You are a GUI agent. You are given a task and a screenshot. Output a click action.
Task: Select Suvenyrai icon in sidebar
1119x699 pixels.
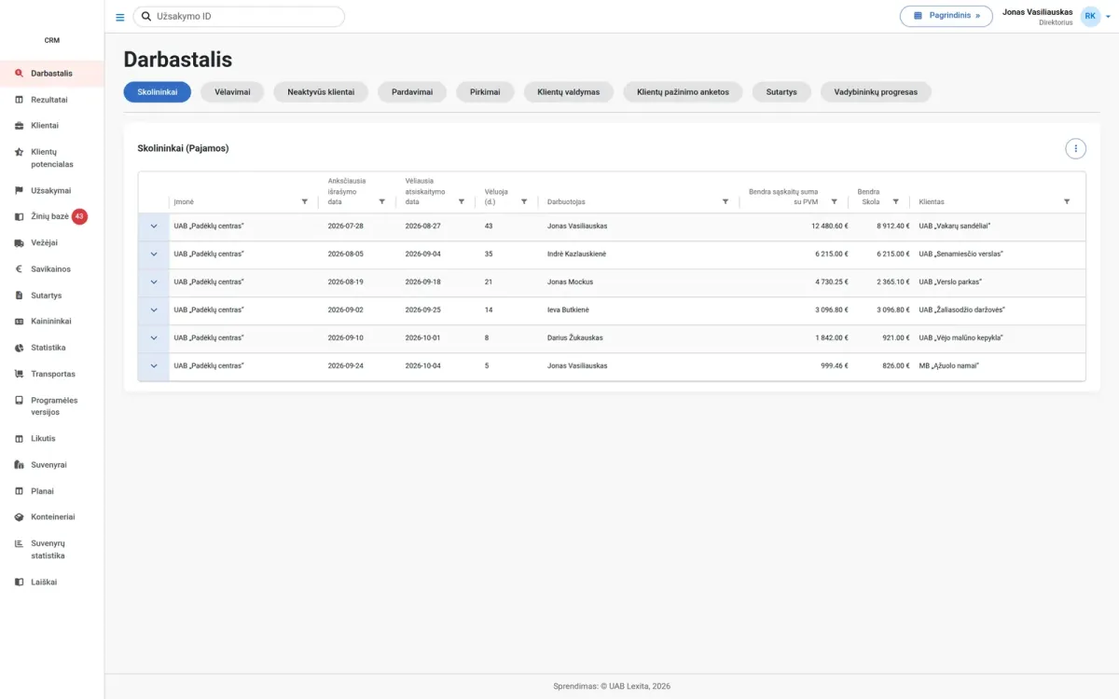coord(20,464)
